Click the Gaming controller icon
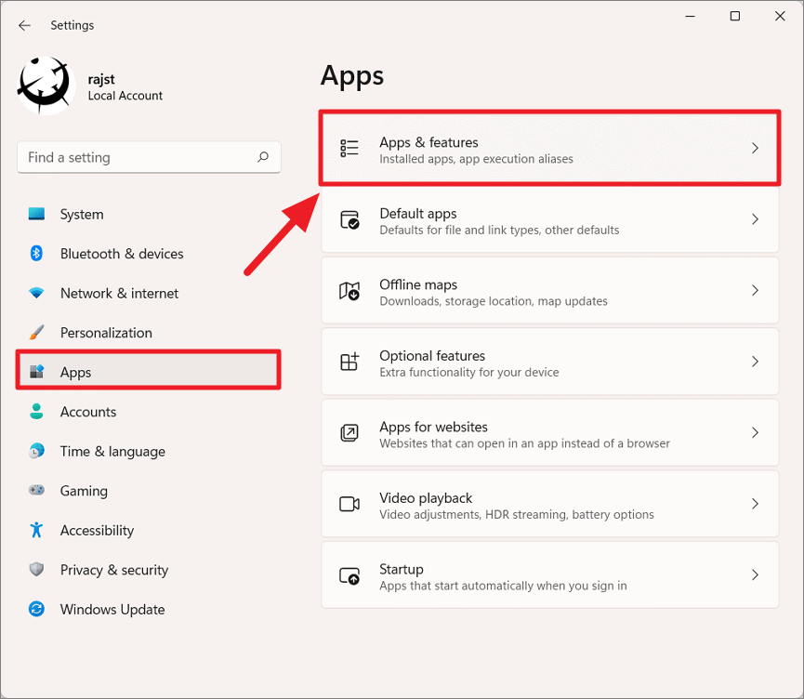The width and height of the screenshot is (804, 699). point(36,490)
